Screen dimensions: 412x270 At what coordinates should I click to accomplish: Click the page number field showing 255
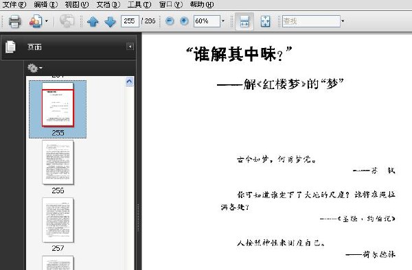click(x=130, y=21)
